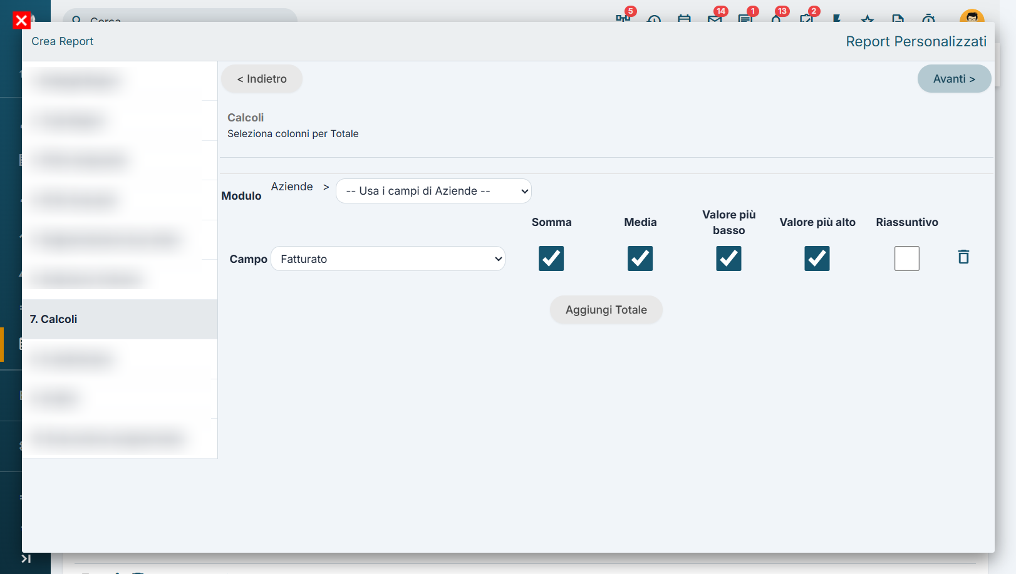Click the star favorites icon in top bar
The image size is (1016, 574).
[x=868, y=19]
